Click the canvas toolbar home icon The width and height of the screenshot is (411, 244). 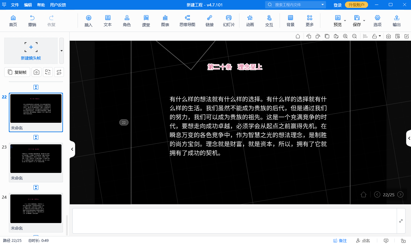point(298,36)
